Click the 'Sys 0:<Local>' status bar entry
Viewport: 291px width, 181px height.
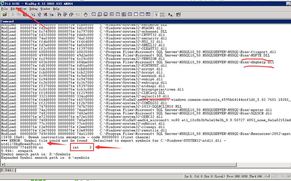(x=215, y=176)
